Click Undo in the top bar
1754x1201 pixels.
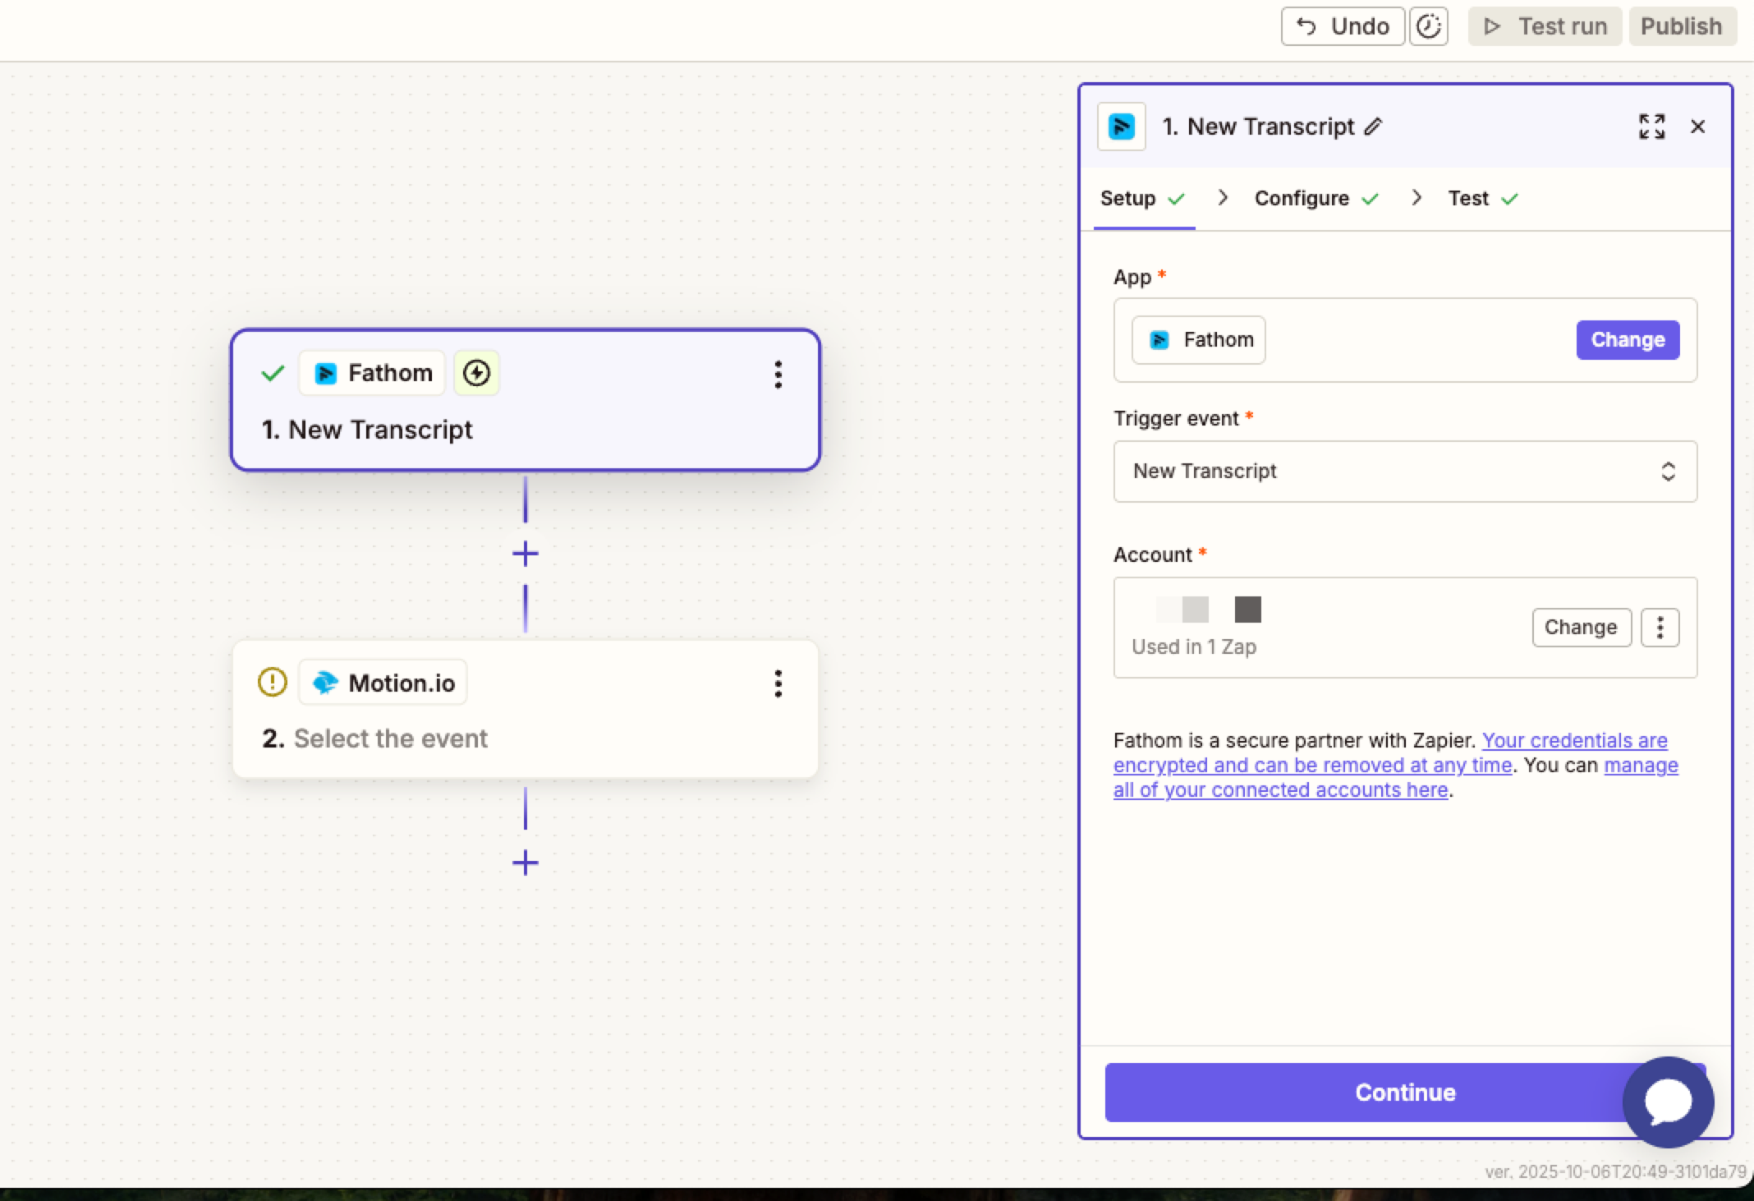pos(1343,26)
